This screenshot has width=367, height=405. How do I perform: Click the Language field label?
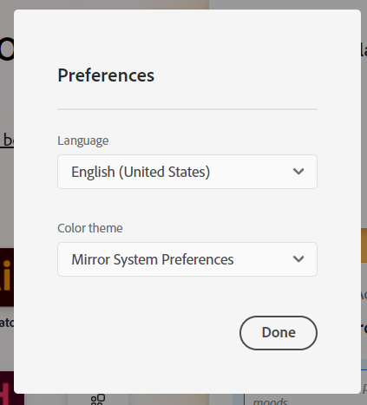(x=83, y=140)
